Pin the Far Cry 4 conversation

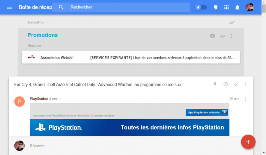click(x=215, y=84)
